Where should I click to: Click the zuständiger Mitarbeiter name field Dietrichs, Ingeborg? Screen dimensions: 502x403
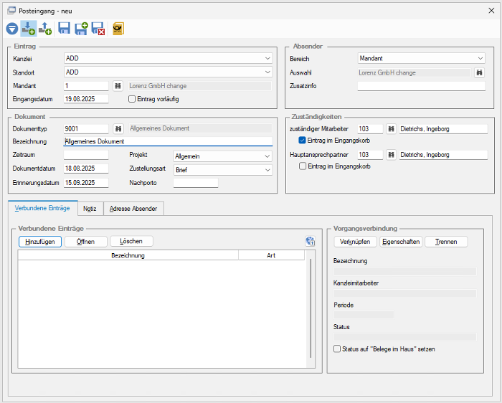(443, 129)
